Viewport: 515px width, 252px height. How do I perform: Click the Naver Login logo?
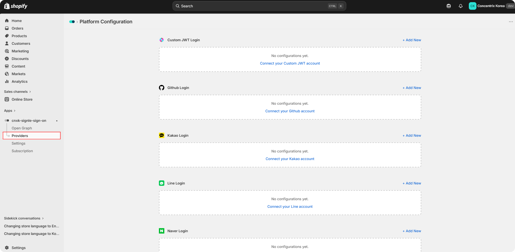coord(162,231)
